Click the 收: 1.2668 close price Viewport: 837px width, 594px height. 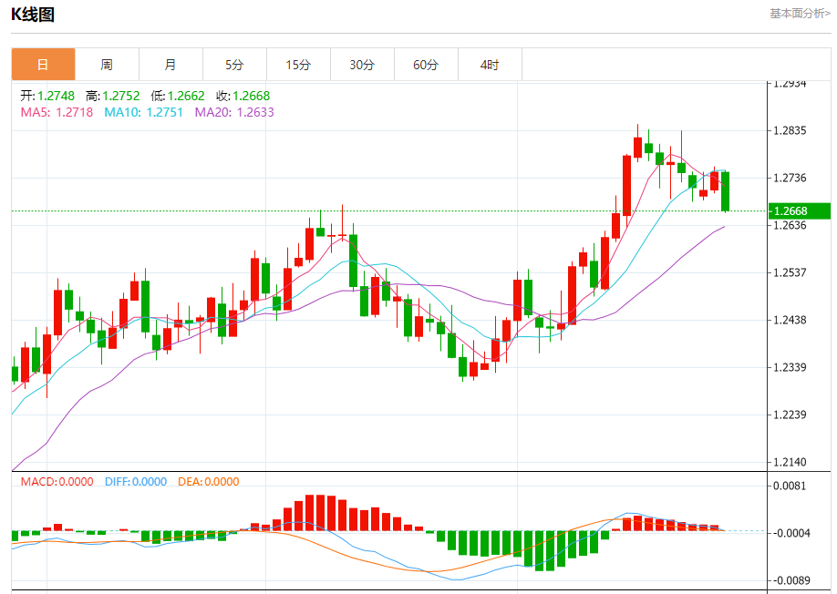(243, 96)
